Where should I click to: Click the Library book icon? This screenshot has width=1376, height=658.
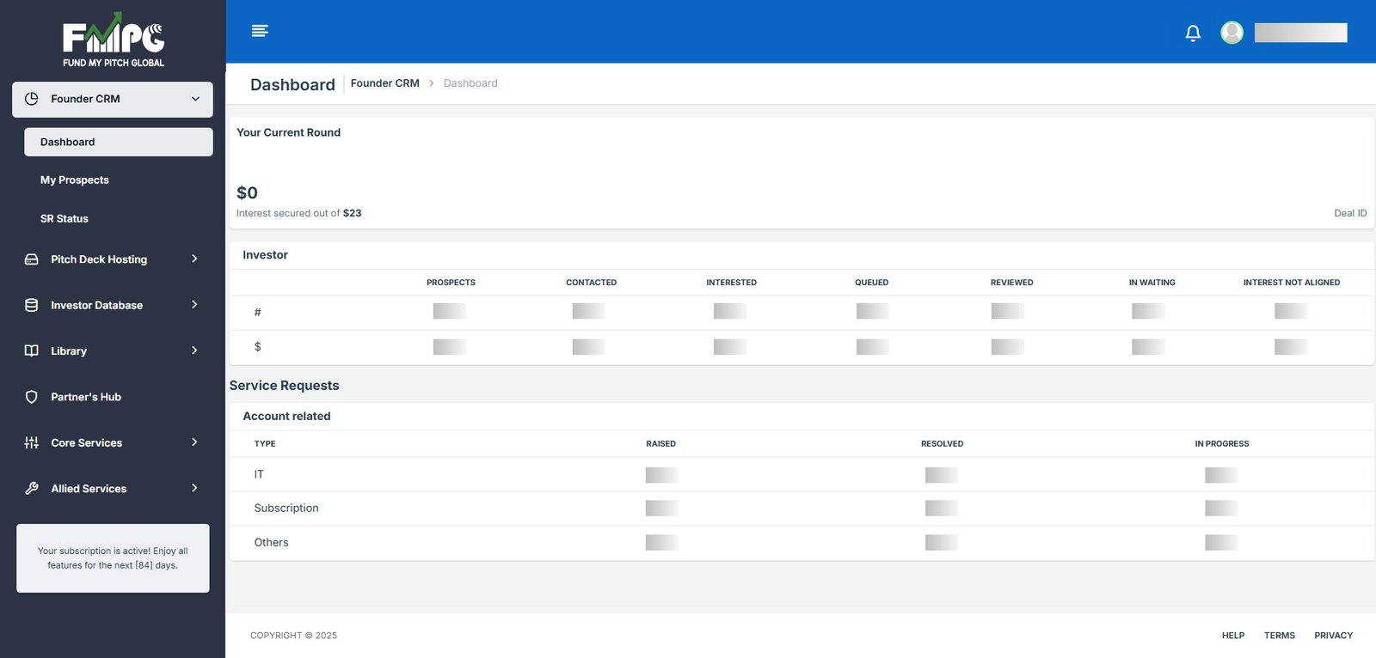32,350
